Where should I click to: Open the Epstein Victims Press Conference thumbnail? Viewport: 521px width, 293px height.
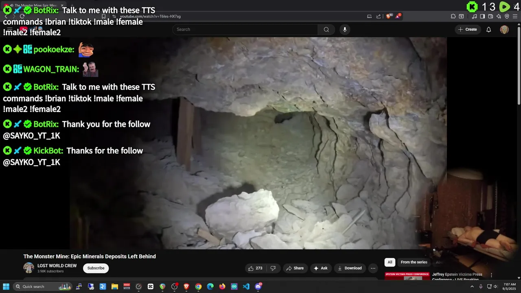click(x=407, y=276)
